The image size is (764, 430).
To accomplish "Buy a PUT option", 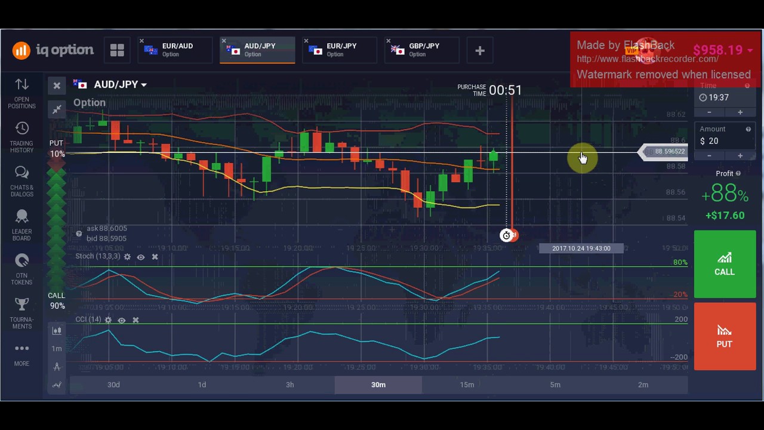I will 725,336.
